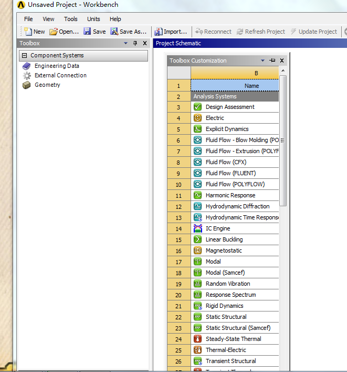Select External Connection in the Toolbox
The height and width of the screenshot is (372, 347).
point(60,75)
